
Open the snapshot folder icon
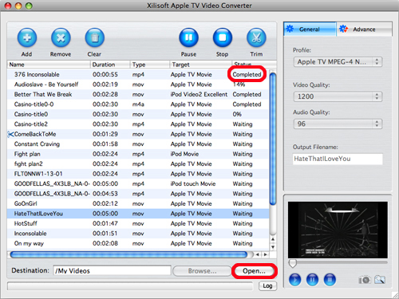coord(380,280)
